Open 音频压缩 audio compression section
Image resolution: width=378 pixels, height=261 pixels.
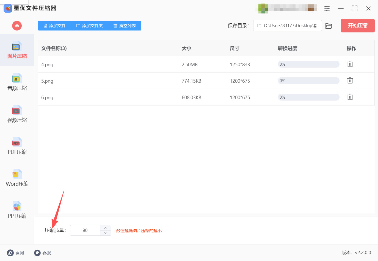[x=17, y=82]
